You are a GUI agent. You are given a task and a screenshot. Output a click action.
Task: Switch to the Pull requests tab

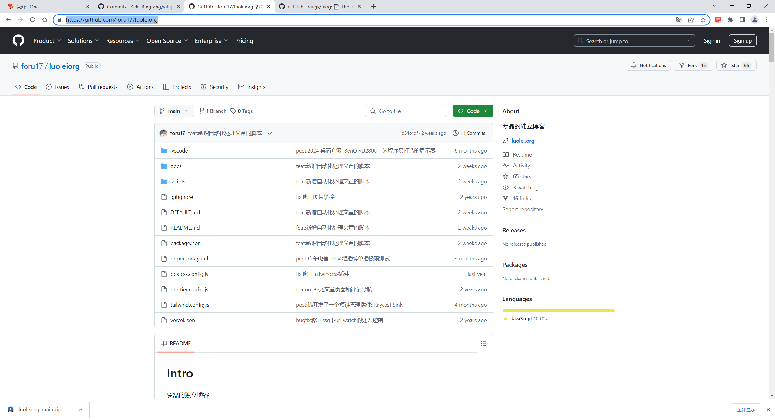coord(98,87)
